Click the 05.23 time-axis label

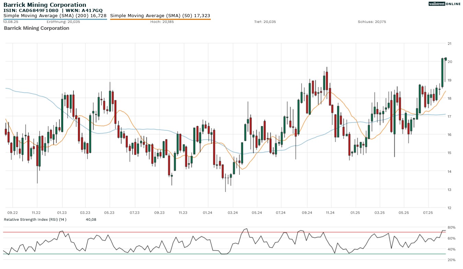[109, 213]
